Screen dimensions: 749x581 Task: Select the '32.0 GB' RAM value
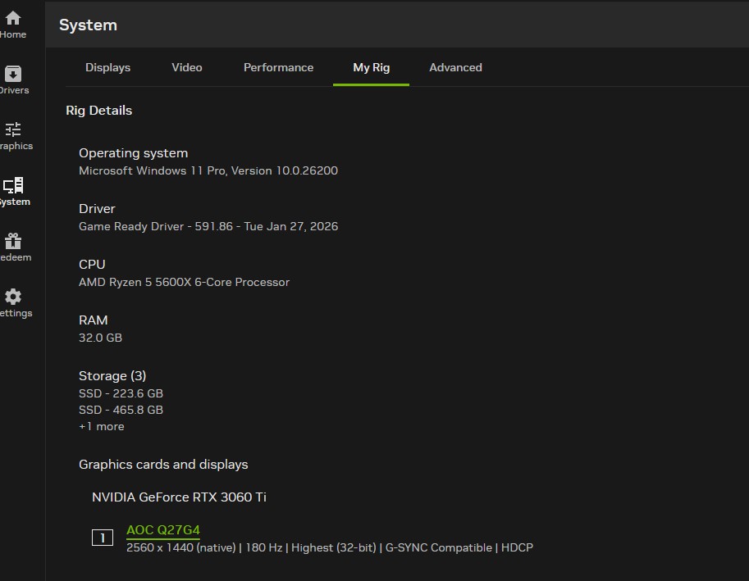(100, 338)
